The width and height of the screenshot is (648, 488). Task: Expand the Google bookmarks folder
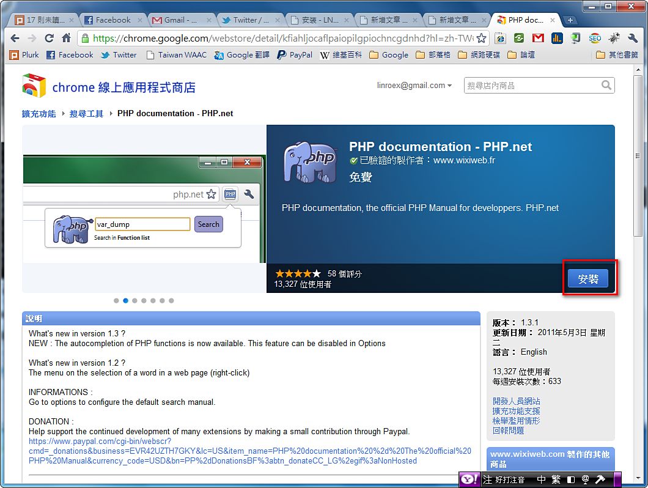pyautogui.click(x=388, y=54)
